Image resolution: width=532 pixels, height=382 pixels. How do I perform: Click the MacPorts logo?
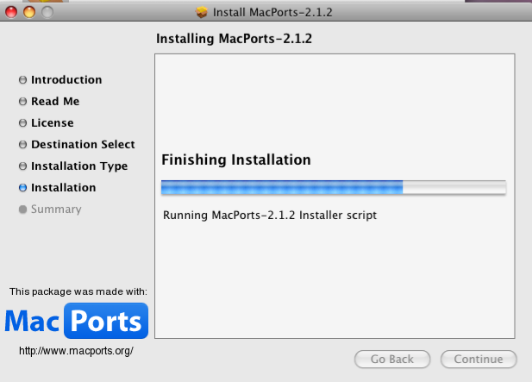coord(76,322)
